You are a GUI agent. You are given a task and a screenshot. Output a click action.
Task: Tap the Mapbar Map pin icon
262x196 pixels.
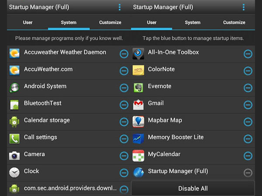138,122
